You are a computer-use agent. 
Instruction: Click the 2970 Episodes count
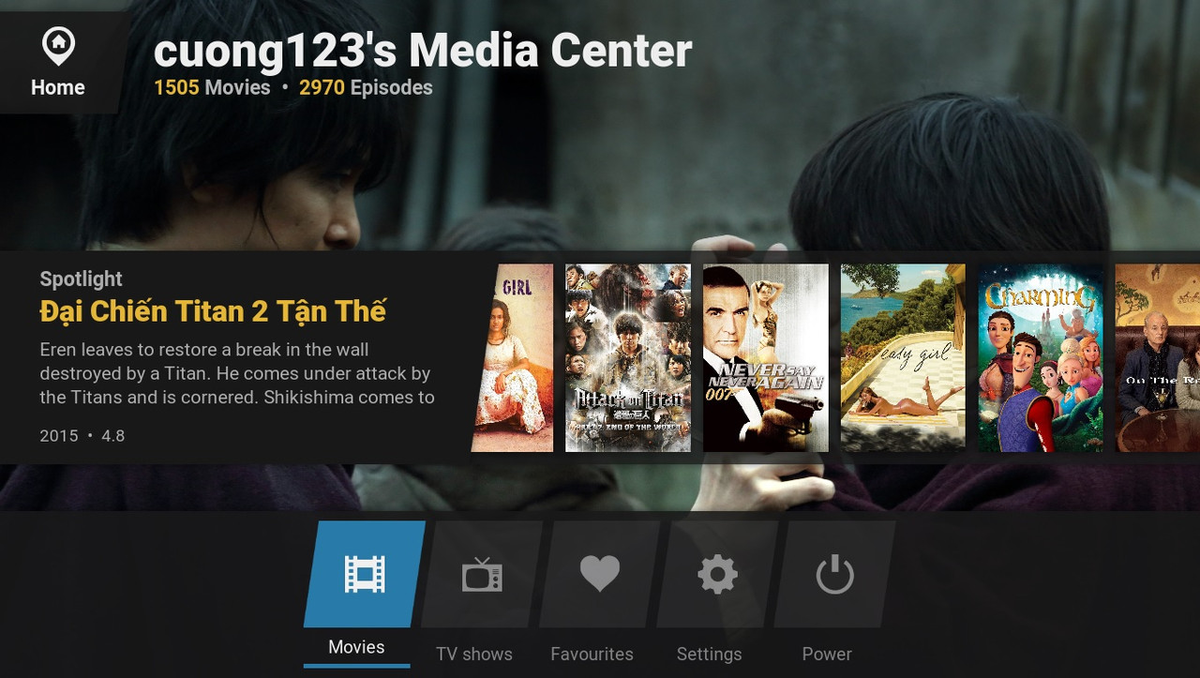(x=366, y=87)
